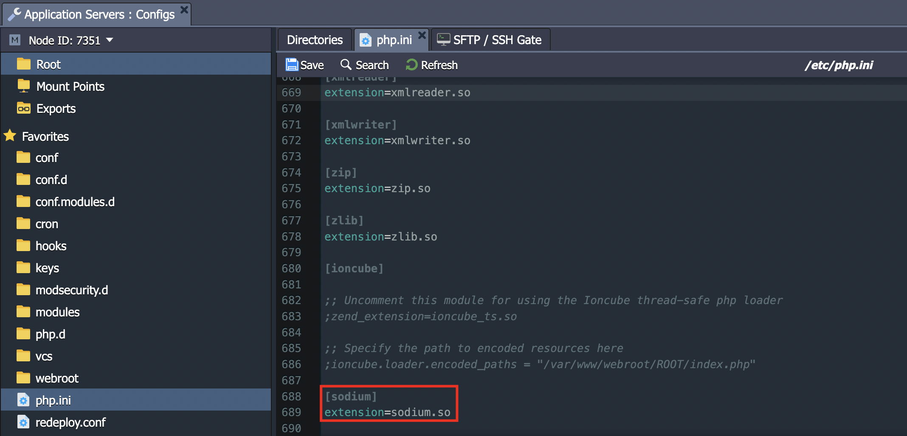This screenshot has height=436, width=907.
Task: Click the /etc/php.ini path label
Action: point(839,65)
